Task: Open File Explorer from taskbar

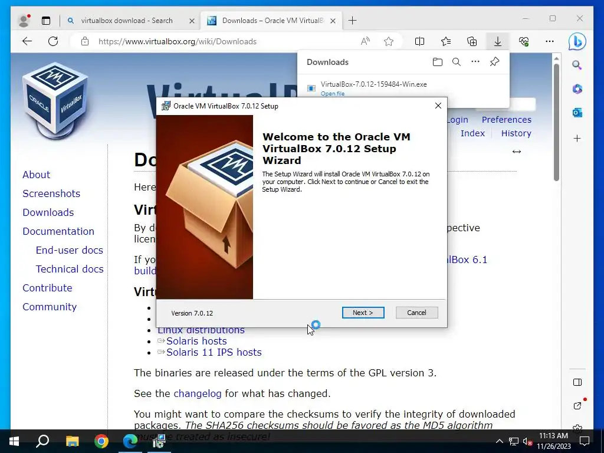Action: 72,441
